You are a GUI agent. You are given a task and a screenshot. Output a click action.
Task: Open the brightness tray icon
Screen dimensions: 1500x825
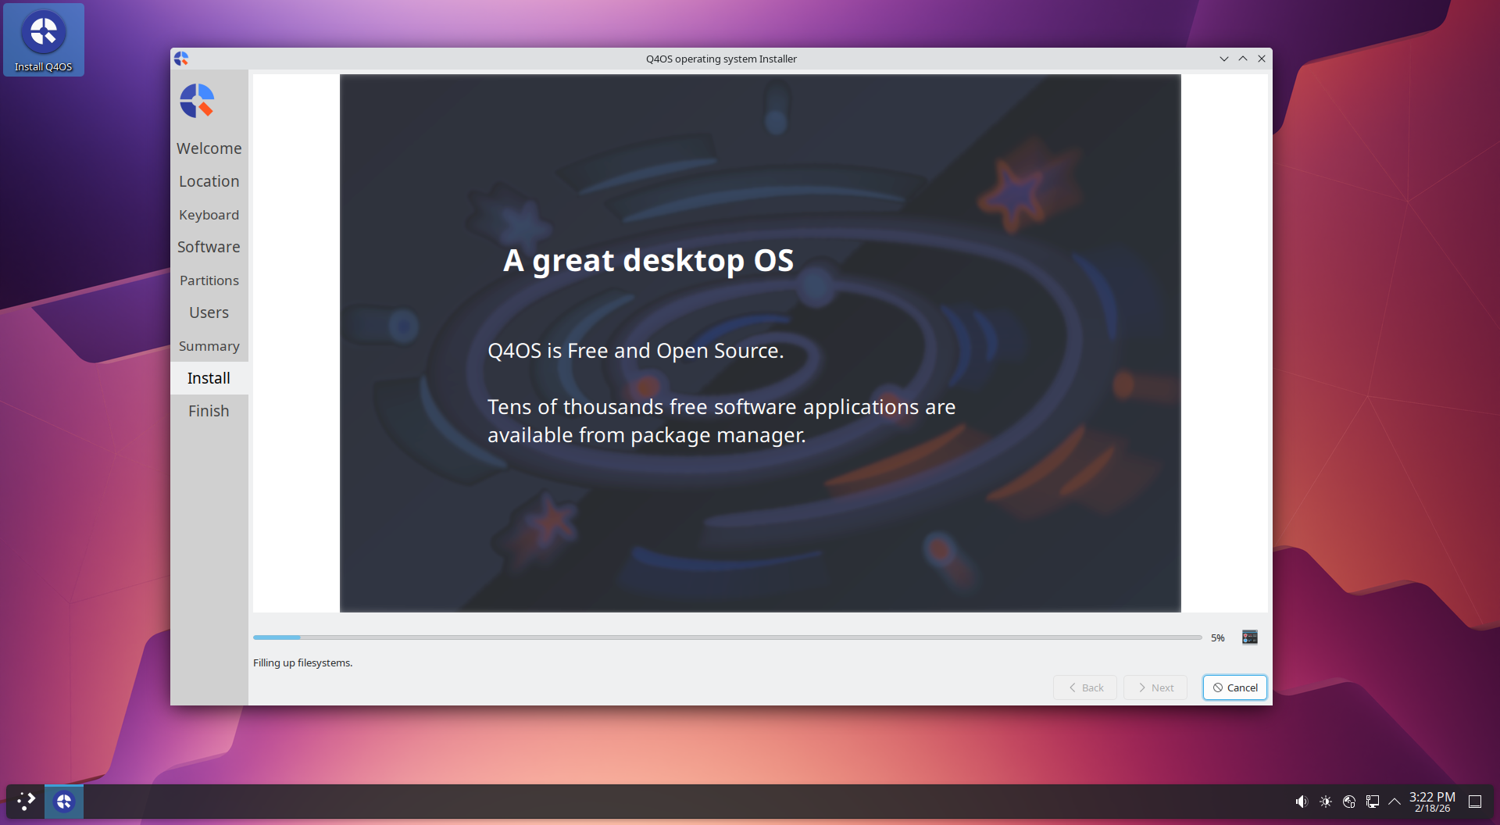click(1326, 802)
